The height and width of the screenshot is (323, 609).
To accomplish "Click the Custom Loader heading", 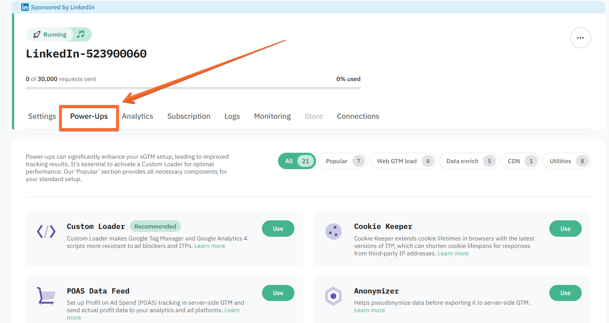I will click(96, 227).
